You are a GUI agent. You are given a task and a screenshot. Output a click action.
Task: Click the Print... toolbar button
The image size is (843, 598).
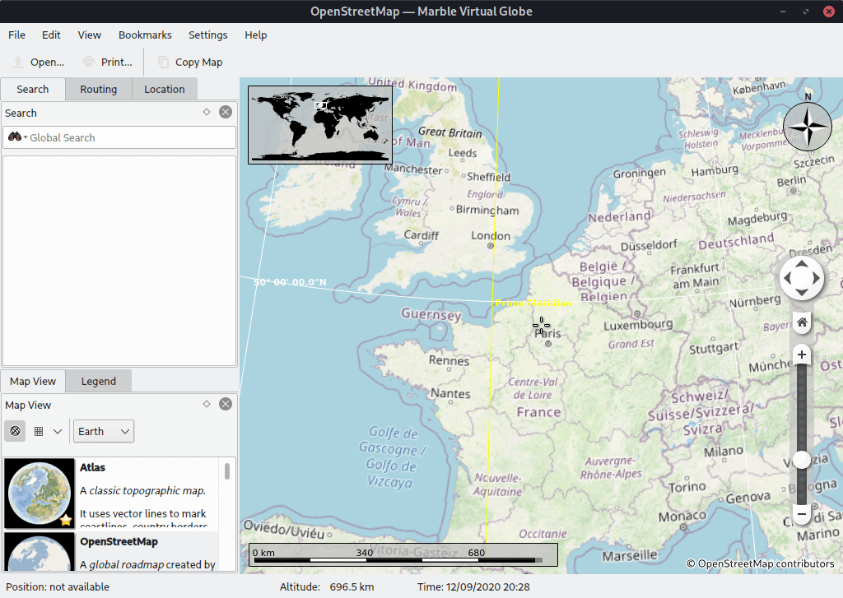click(x=108, y=63)
